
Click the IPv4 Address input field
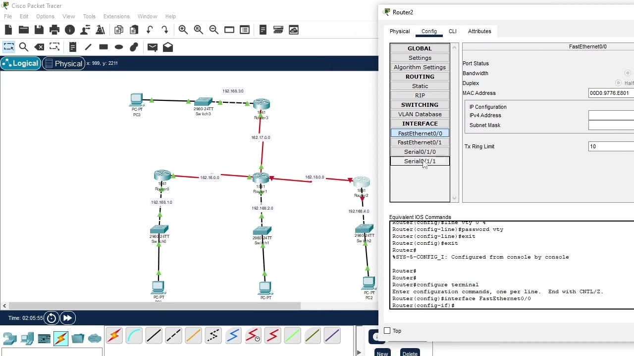coord(611,115)
